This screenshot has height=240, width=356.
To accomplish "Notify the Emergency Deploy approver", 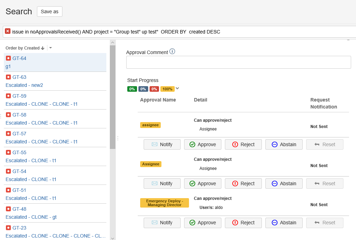I will [x=162, y=223].
